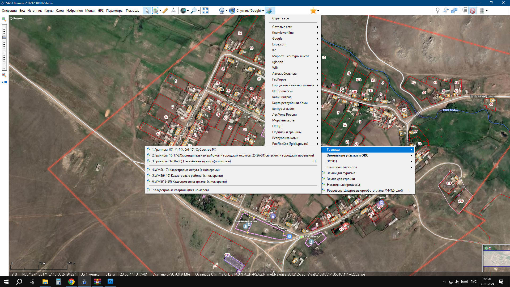
Task: Select the ruler distance measurement tool
Action: pos(165,11)
